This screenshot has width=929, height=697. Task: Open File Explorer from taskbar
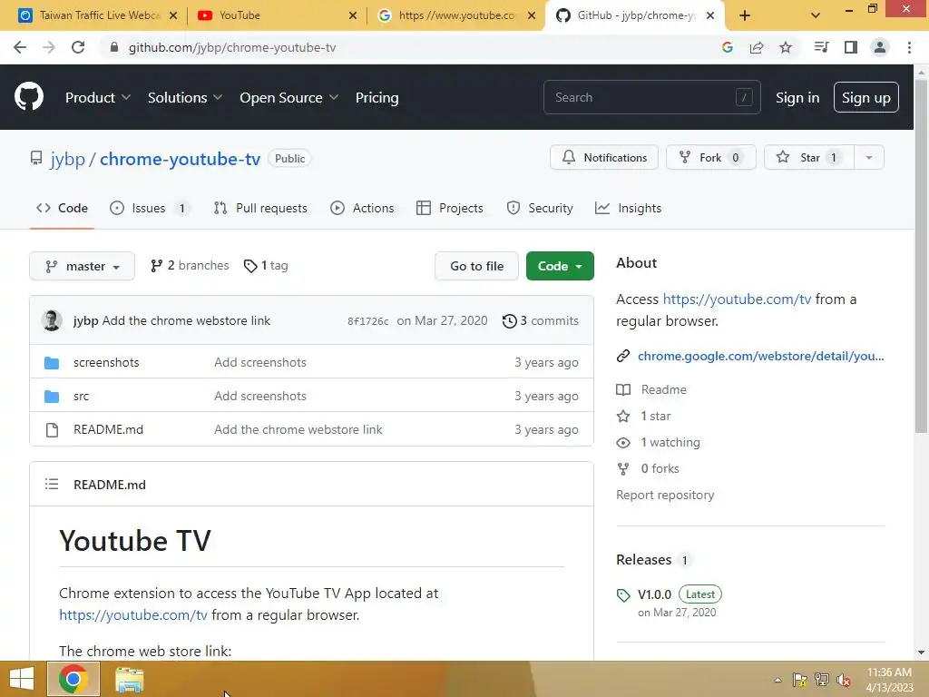[x=129, y=679]
